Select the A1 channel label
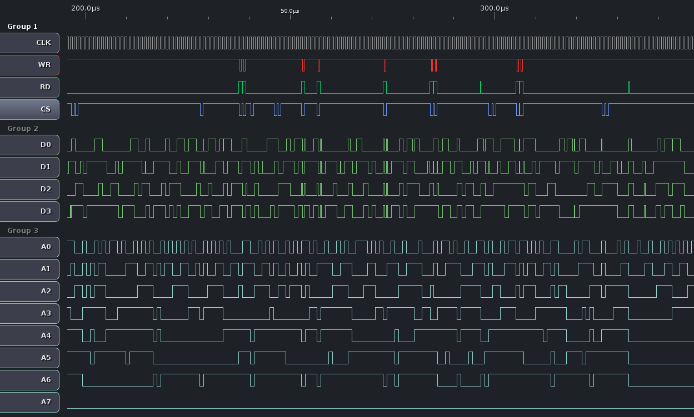This screenshot has width=694, height=417. click(x=29, y=269)
